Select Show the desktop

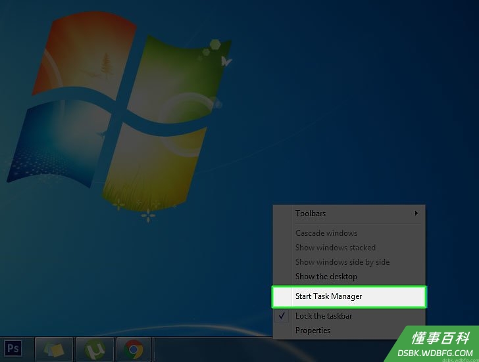tap(349, 277)
